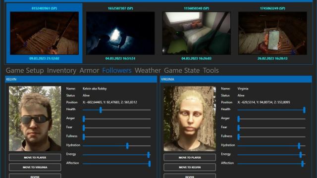Image resolution: width=317 pixels, height=178 pixels.
Task: Click Virginia's position coordinates text
Action: (264, 102)
